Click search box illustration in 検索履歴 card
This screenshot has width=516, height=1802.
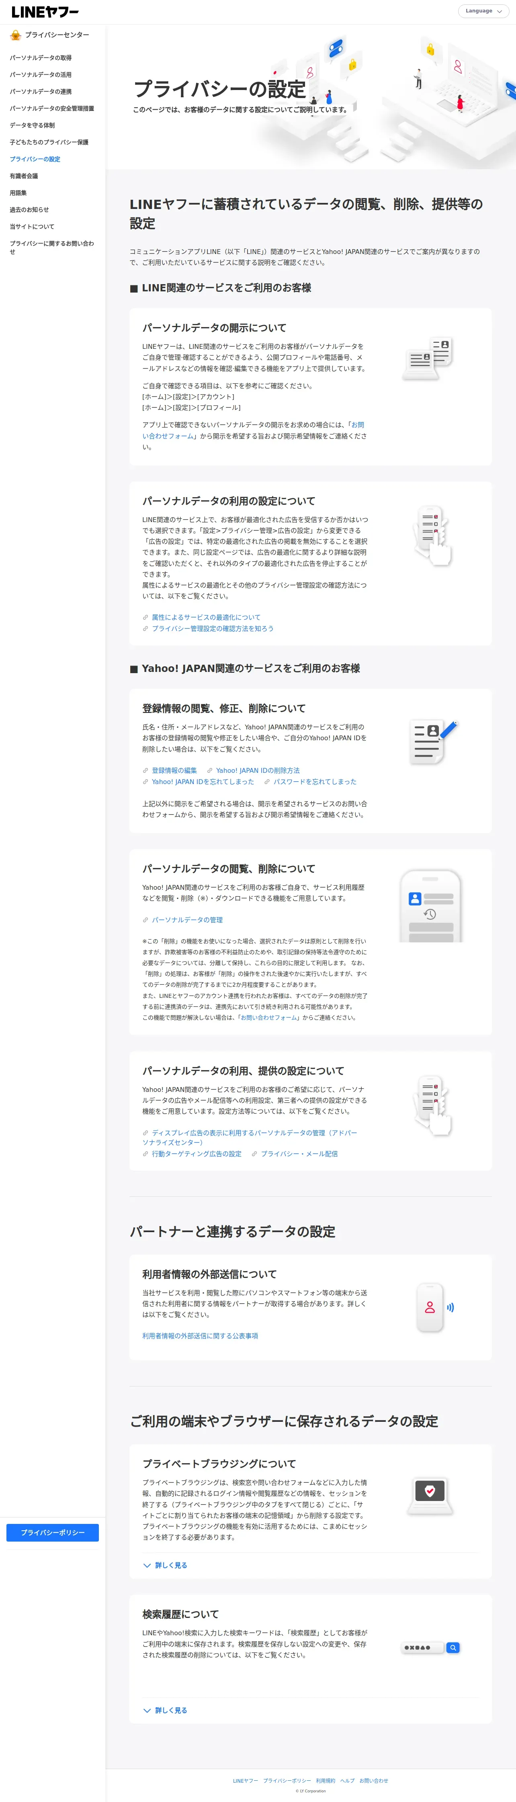point(431,1647)
